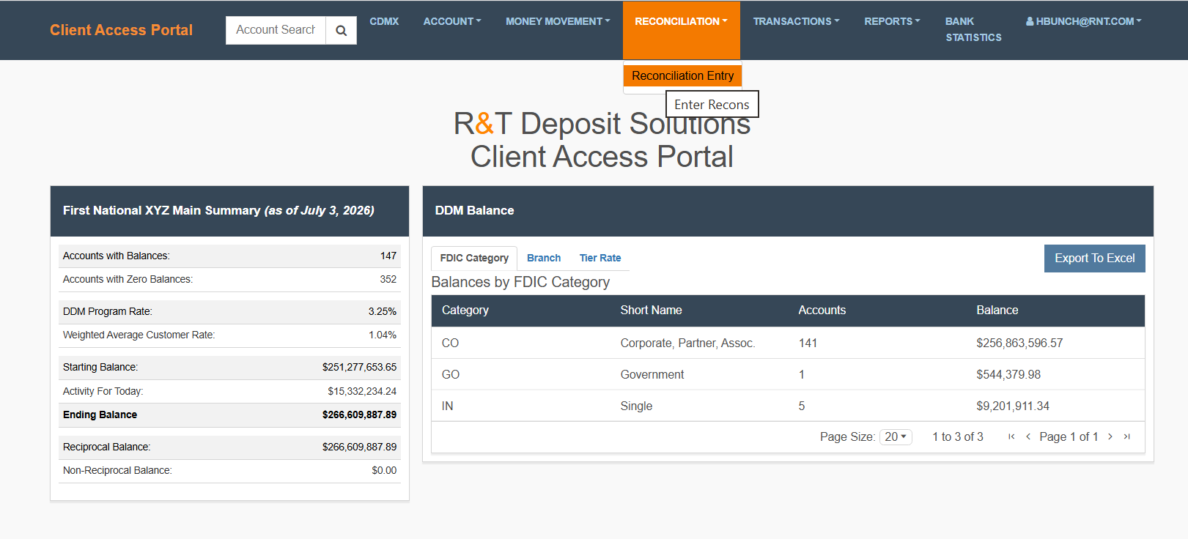Expand the Reports menu

[x=892, y=21]
